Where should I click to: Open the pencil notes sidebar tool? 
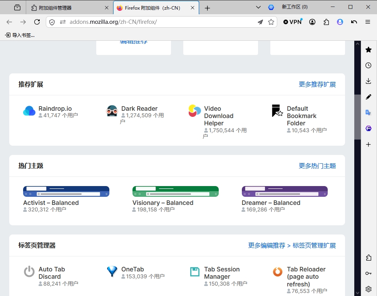[369, 97]
